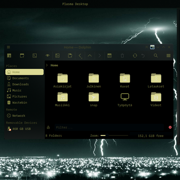Select Music in Places panel
This screenshot has height=180, width=180.
[24, 90]
